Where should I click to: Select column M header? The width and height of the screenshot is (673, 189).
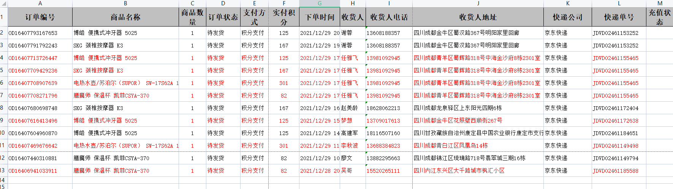click(660, 3)
